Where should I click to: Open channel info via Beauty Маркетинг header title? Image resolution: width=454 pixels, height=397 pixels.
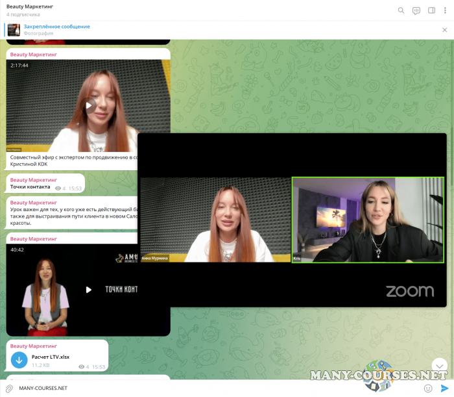30,6
